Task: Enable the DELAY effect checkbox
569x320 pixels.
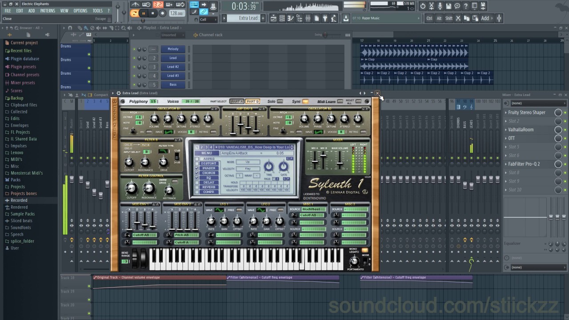Action: (196, 182)
